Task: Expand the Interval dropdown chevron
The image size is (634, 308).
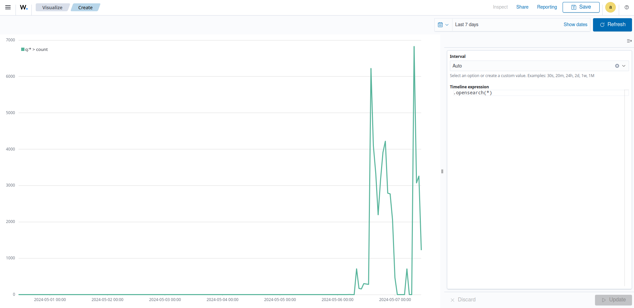Action: click(624, 66)
